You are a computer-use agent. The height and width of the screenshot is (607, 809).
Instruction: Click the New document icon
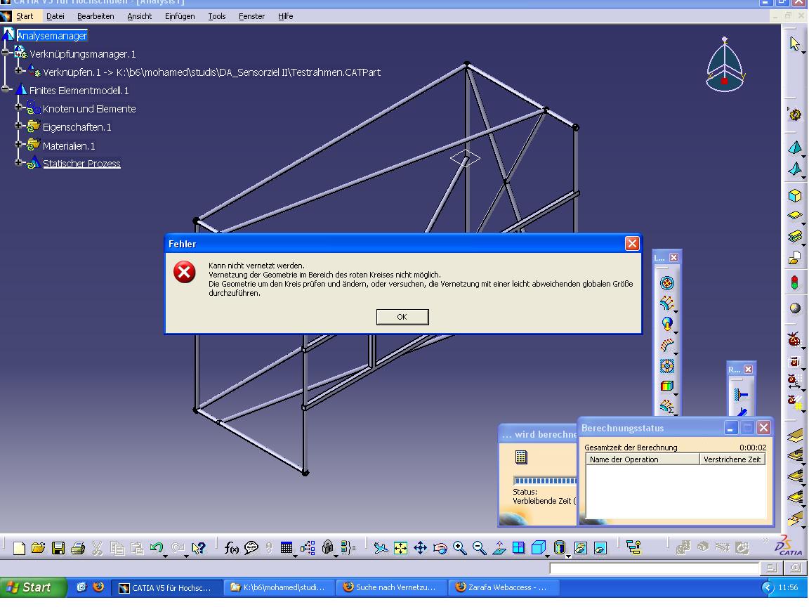pyautogui.click(x=19, y=548)
